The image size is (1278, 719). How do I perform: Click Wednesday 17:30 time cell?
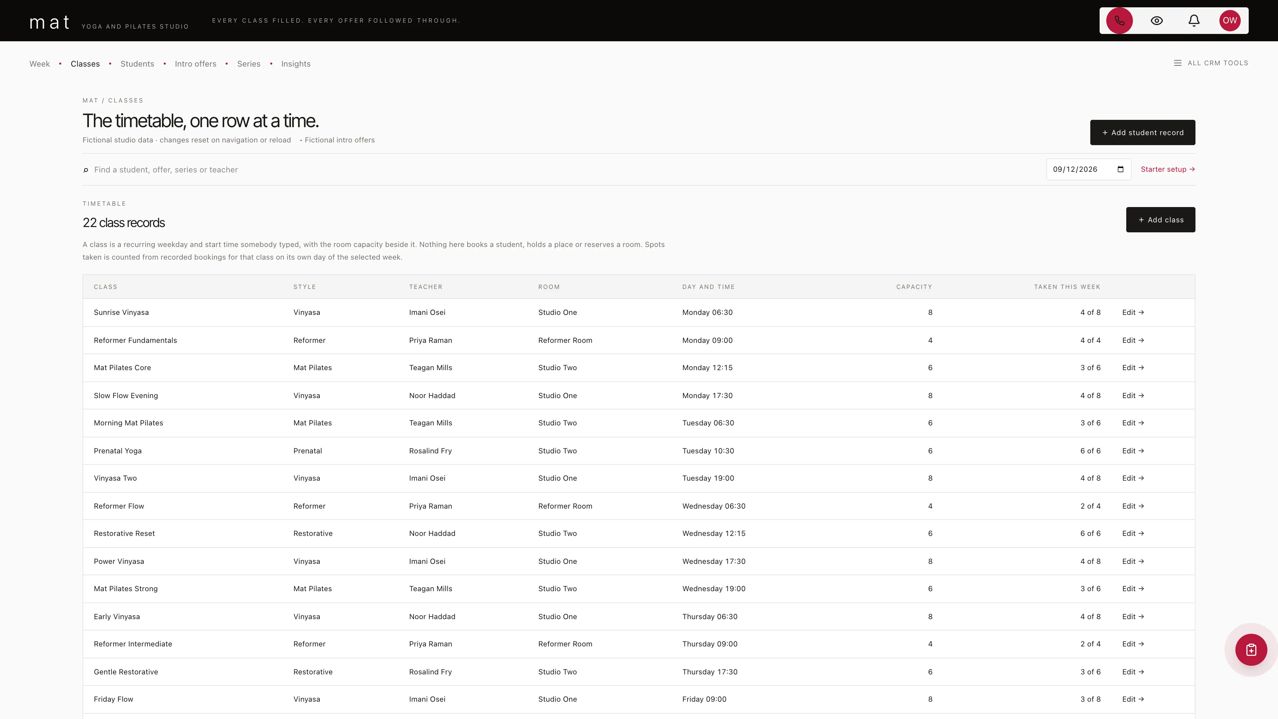714,561
